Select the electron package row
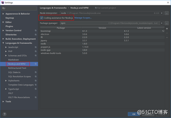The image size is (171, 118). pos(102,34)
